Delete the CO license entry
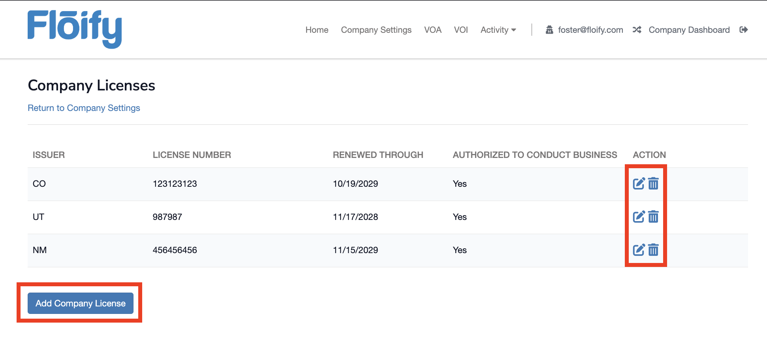This screenshot has width=767, height=353. pos(653,184)
